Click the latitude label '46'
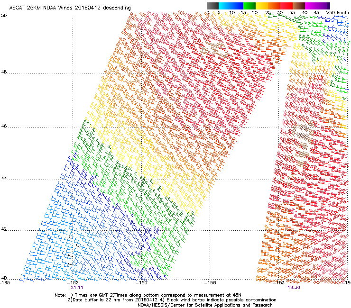 (x=4, y=126)
